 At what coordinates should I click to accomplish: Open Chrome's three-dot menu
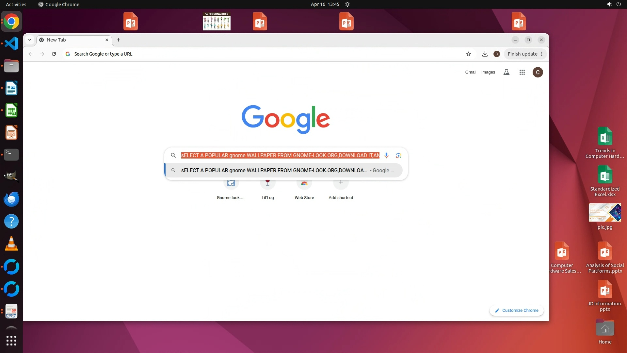point(542,54)
